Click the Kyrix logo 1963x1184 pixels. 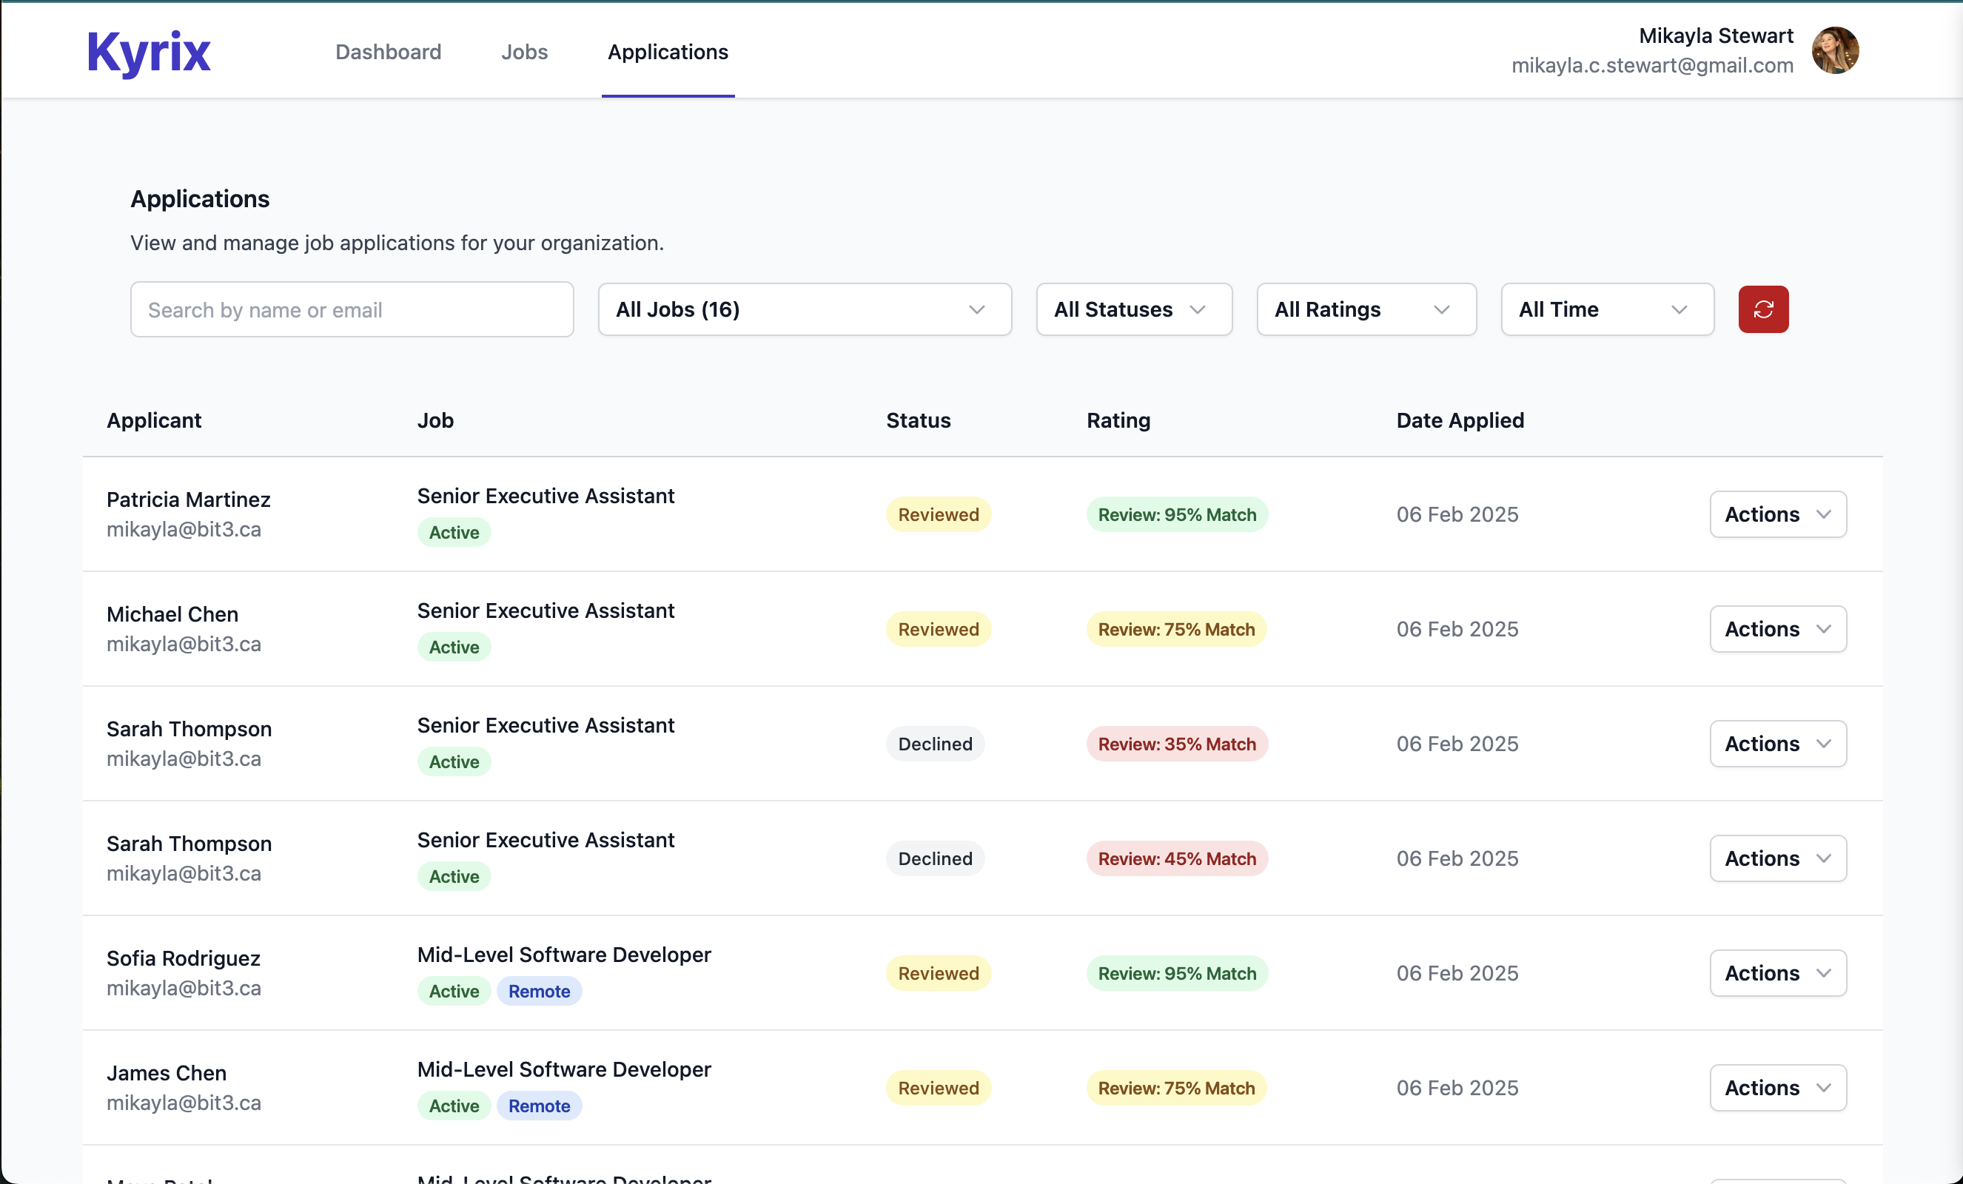148,53
